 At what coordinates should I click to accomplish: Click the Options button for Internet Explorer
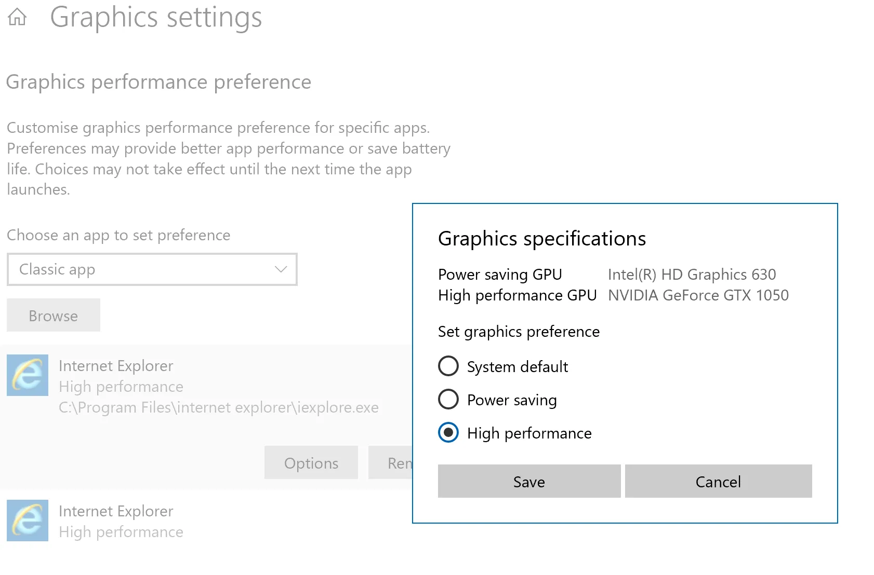point(311,463)
